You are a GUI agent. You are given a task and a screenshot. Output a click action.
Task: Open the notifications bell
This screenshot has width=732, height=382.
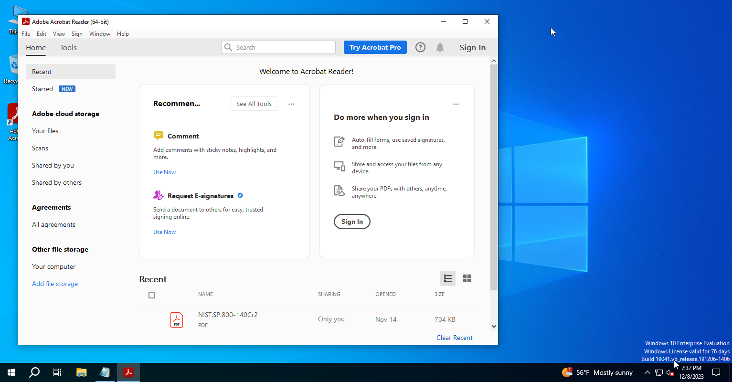[440, 47]
